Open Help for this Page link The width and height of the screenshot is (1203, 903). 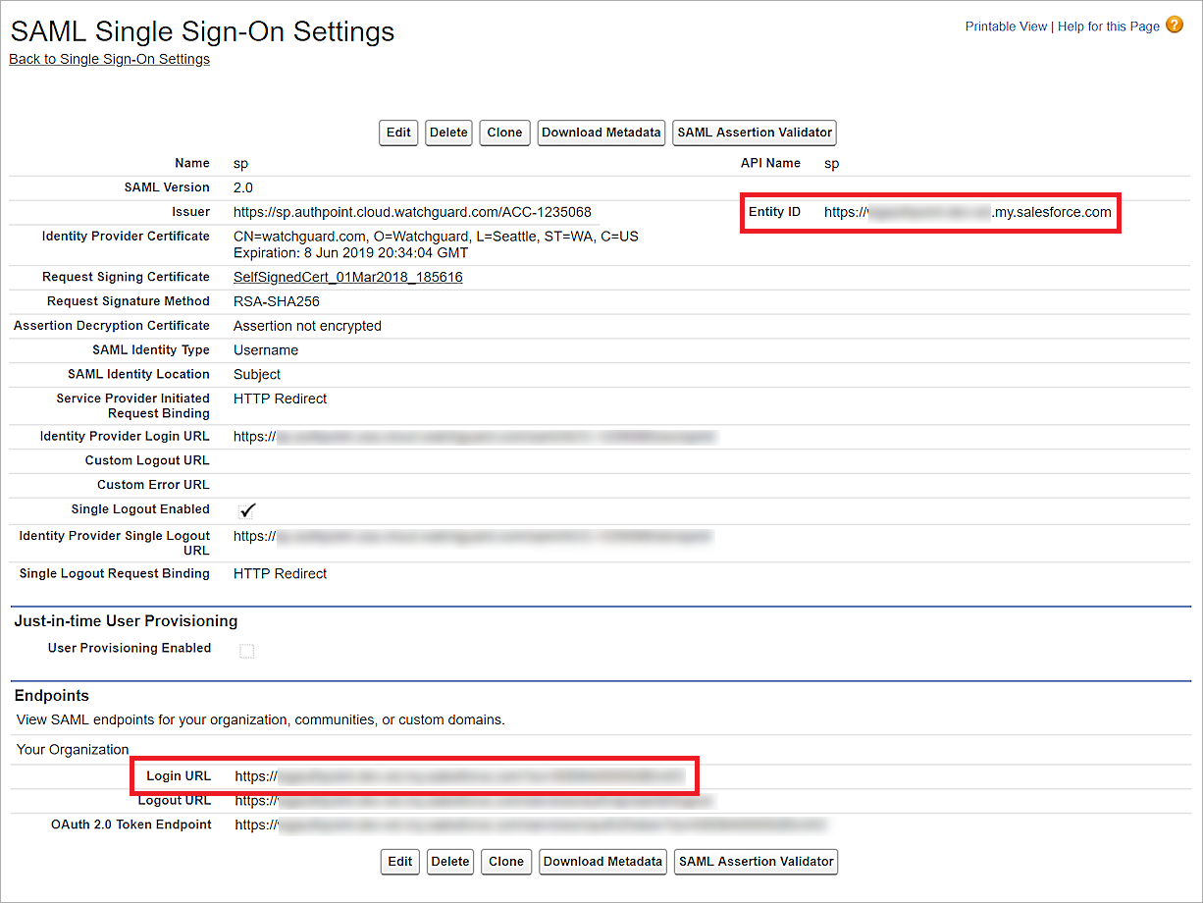(1109, 27)
